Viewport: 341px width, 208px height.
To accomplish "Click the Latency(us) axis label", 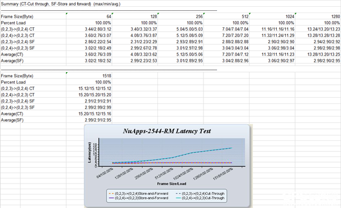I will [x=89, y=152].
